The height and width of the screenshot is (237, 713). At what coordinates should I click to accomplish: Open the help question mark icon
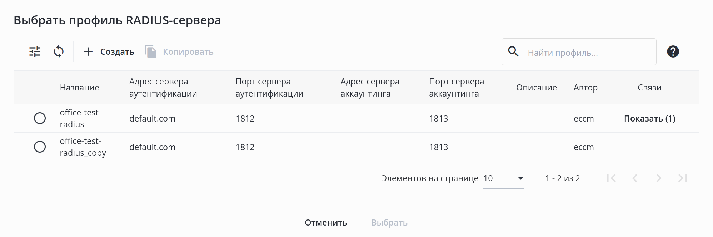(673, 52)
